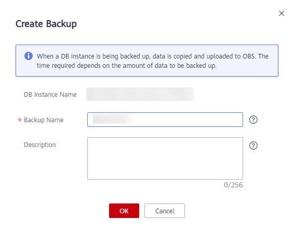The image size is (294, 233).
Task: Click the second line of info banner text
Action: click(x=127, y=66)
